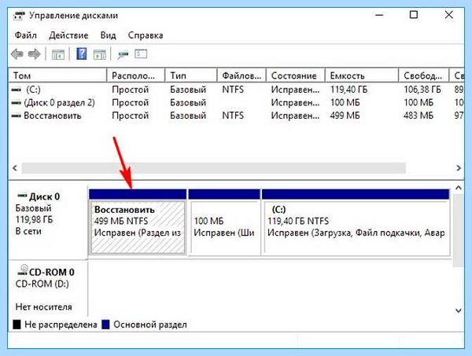The height and width of the screenshot is (356, 472).
Task: Close the Управление дисками window
Action: click(449, 15)
